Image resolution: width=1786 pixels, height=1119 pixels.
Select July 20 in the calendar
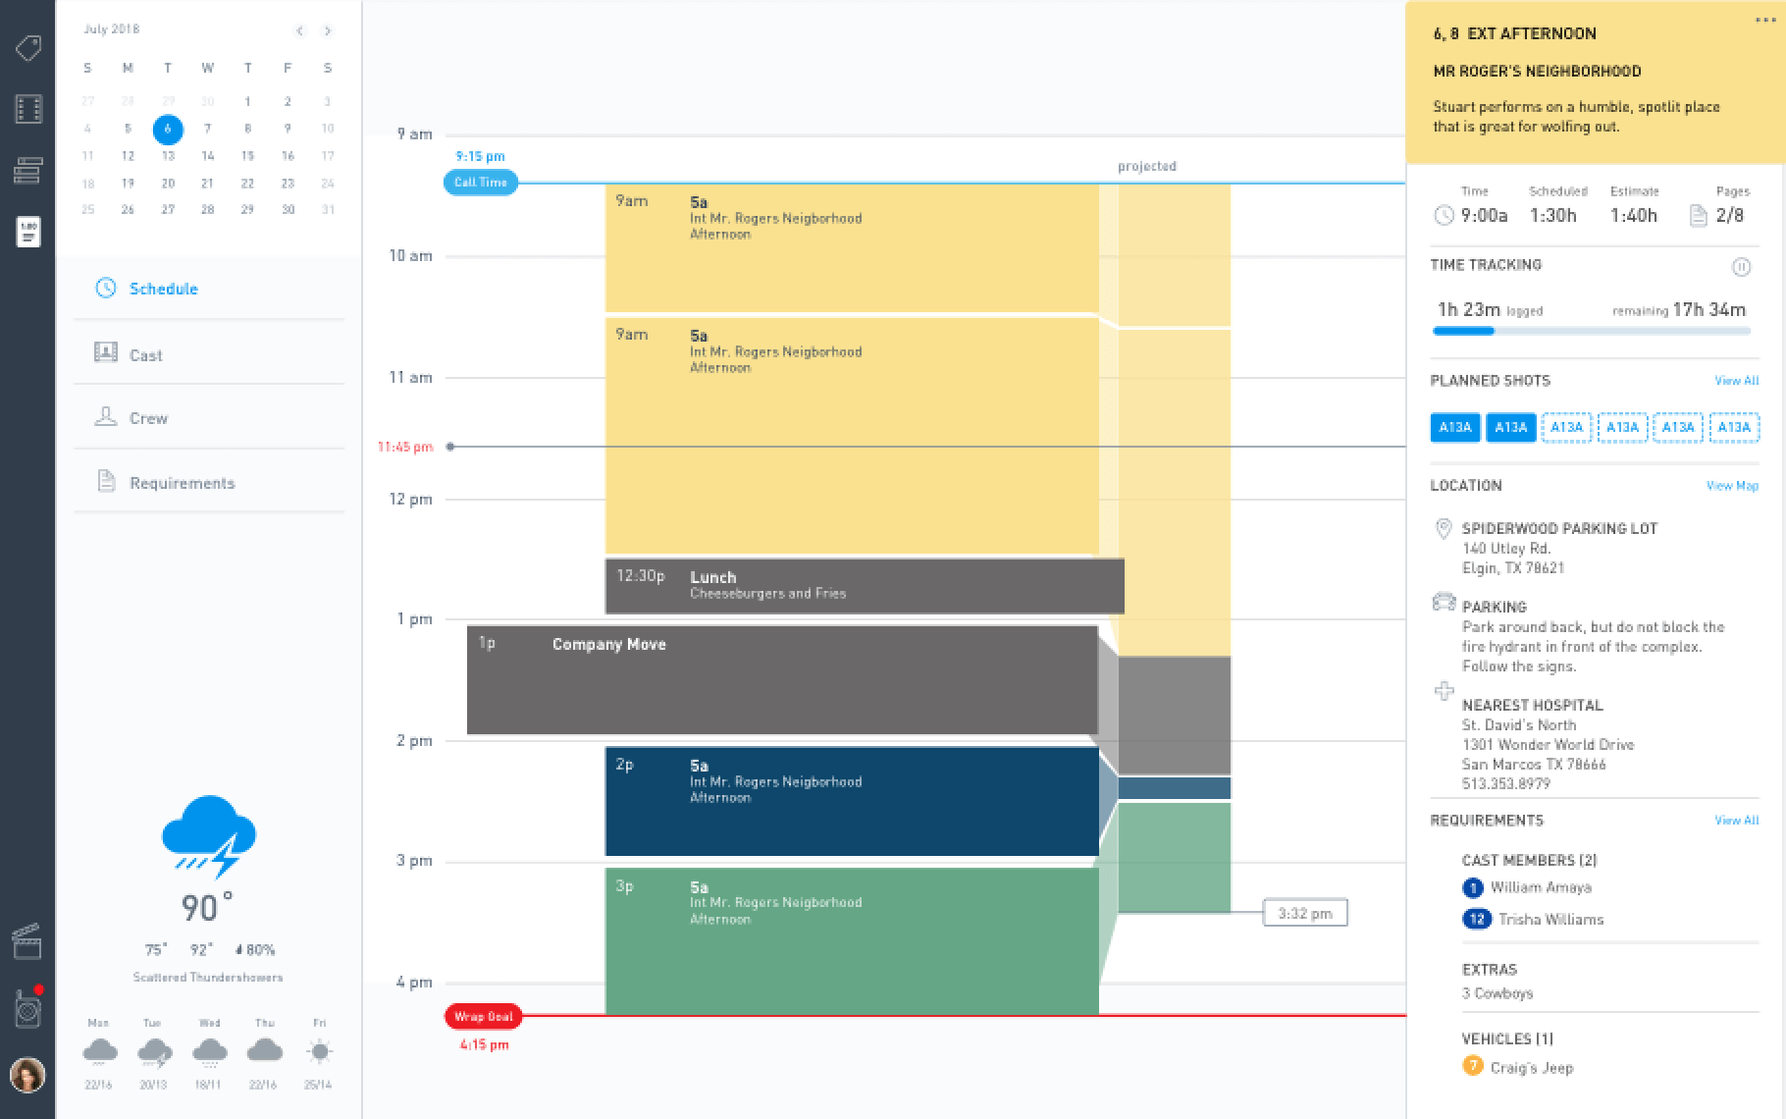click(x=168, y=184)
